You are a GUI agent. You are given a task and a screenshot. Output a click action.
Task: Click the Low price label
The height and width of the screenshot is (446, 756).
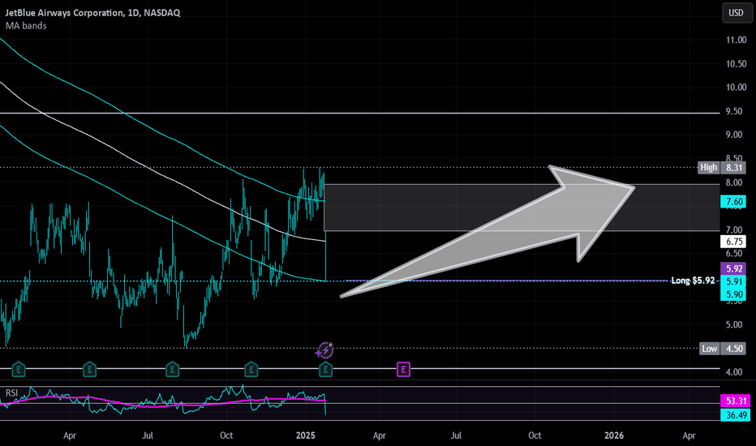tap(709, 348)
